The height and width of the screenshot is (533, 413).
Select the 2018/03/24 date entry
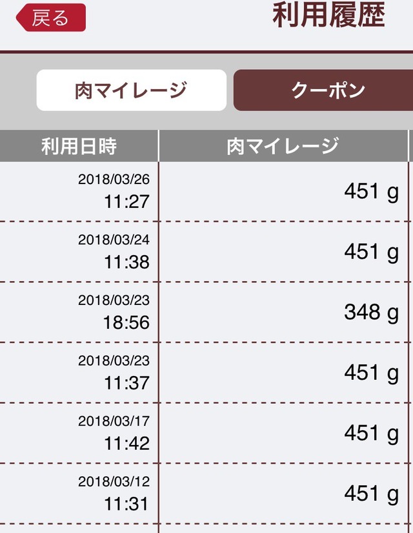click(114, 240)
